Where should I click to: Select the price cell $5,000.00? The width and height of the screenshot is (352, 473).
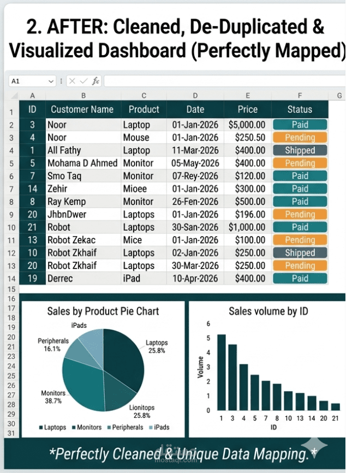click(x=248, y=124)
